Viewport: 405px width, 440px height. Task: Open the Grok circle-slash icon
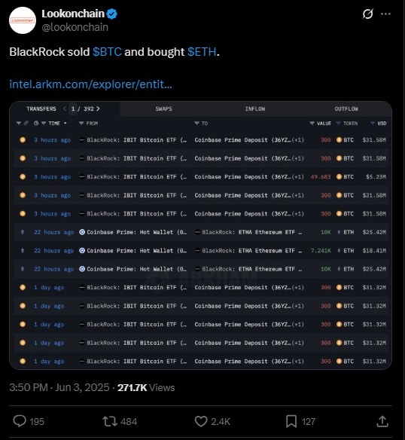(367, 14)
